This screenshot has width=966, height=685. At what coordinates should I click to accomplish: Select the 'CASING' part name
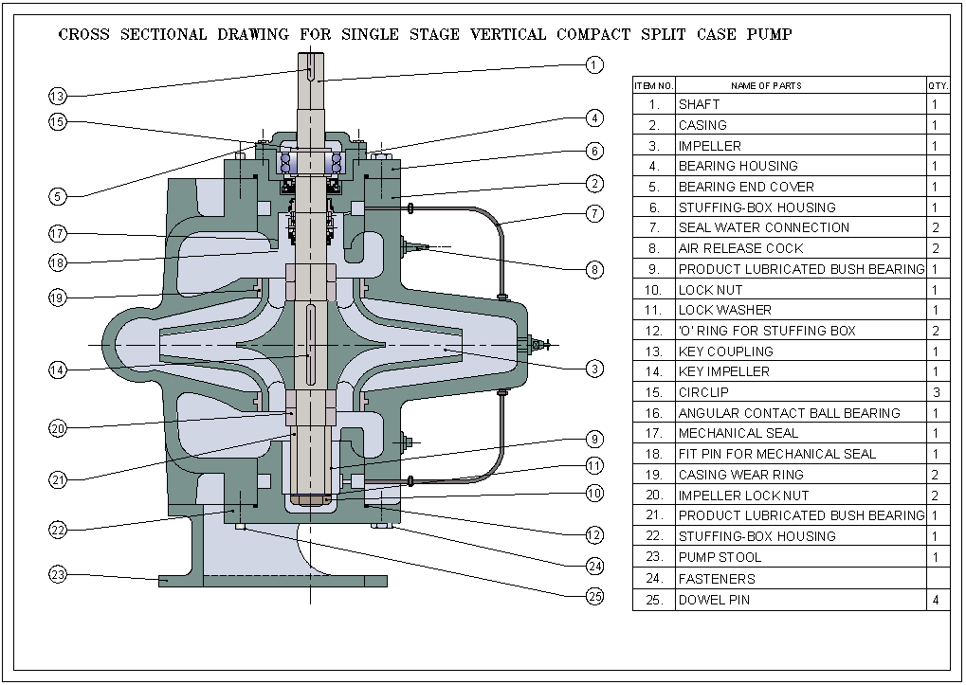coord(702,125)
